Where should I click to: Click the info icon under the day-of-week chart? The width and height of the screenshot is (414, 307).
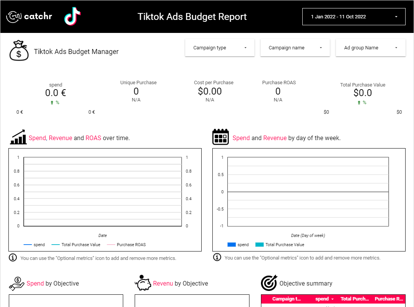[217, 258]
